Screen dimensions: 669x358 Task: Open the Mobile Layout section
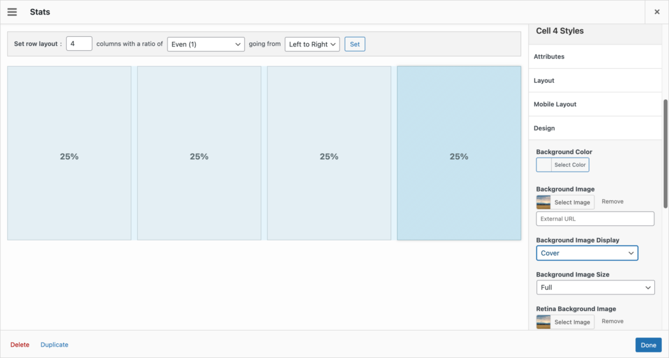coord(595,104)
